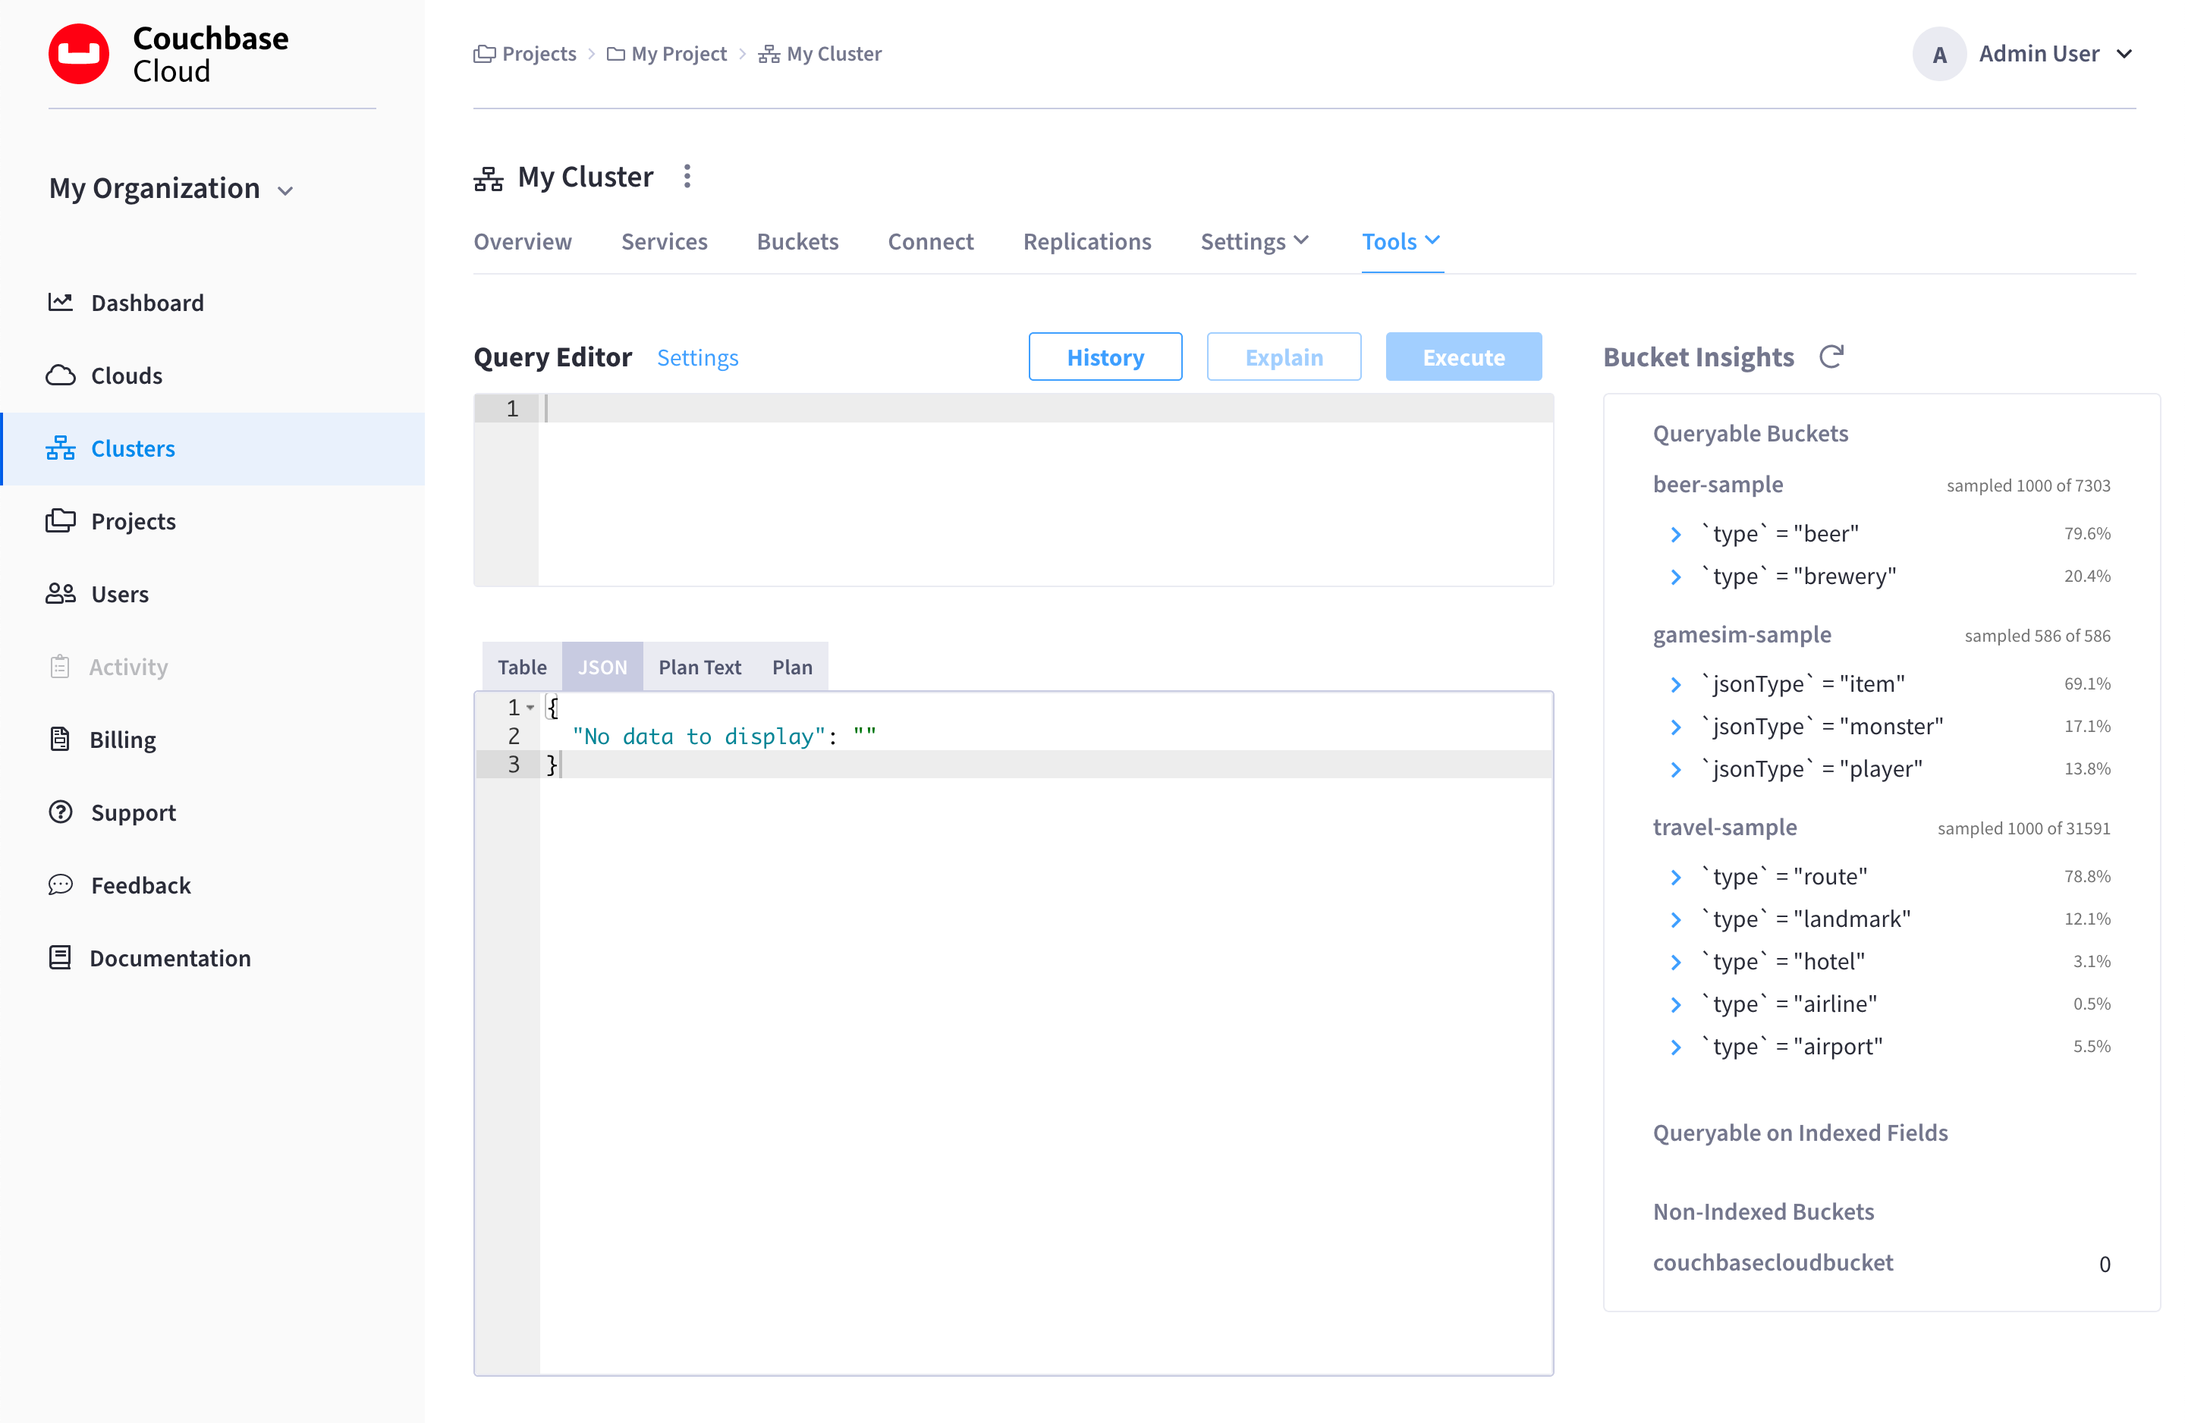Click the Clouds cloud icon

pos(61,375)
